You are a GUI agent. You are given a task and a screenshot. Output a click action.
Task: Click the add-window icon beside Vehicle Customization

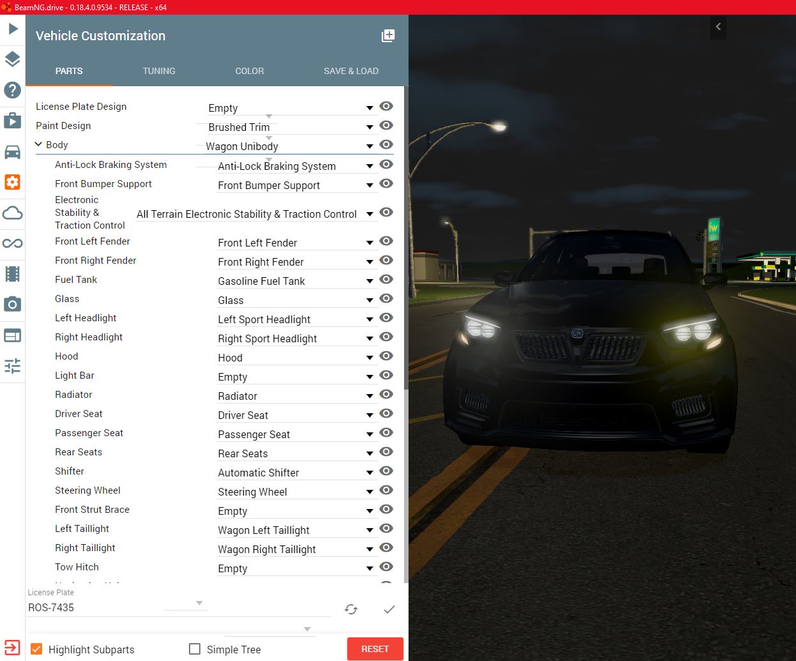(388, 36)
